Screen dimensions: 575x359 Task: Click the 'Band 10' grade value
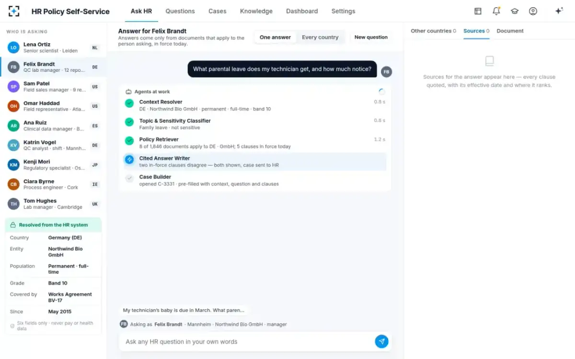(58, 283)
